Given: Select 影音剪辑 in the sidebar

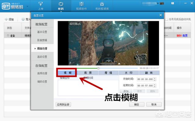Looking at the screenshot, I should (x=42, y=40).
